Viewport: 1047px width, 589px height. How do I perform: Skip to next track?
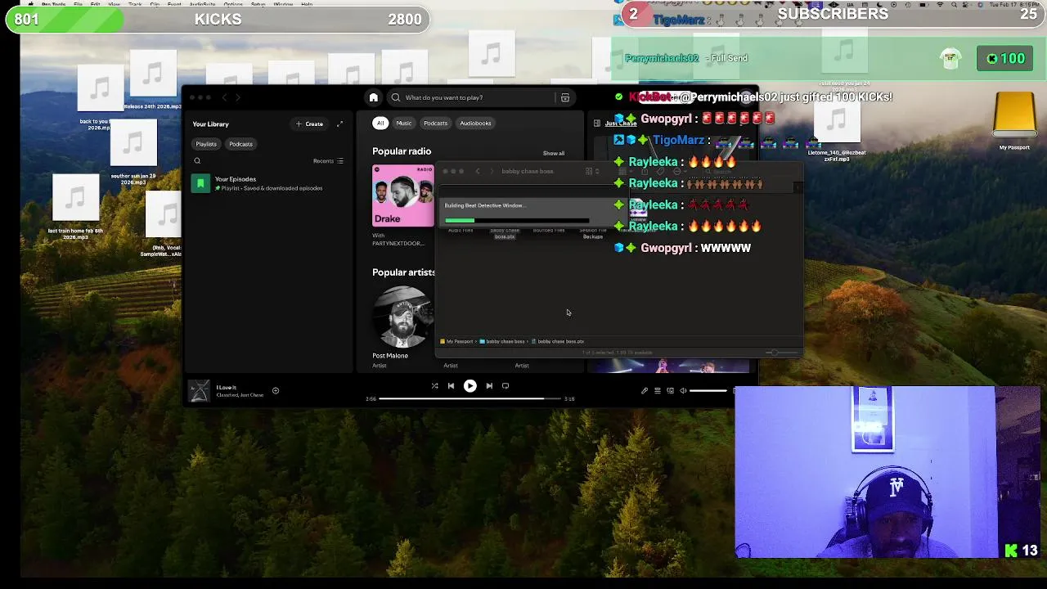click(489, 386)
